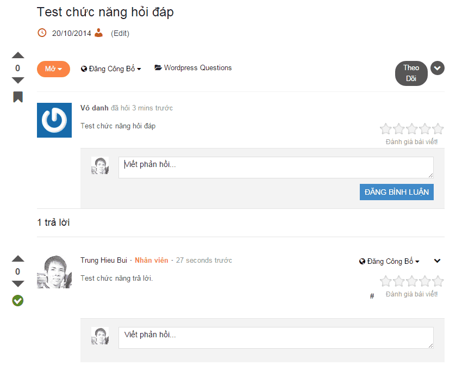Click the clock icon beside the date 20/10/2014

[42, 33]
